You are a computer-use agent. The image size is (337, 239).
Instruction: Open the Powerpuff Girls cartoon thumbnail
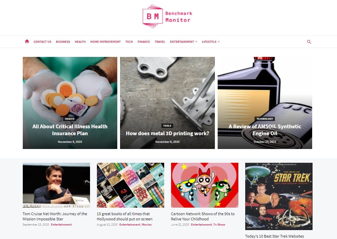click(205, 185)
